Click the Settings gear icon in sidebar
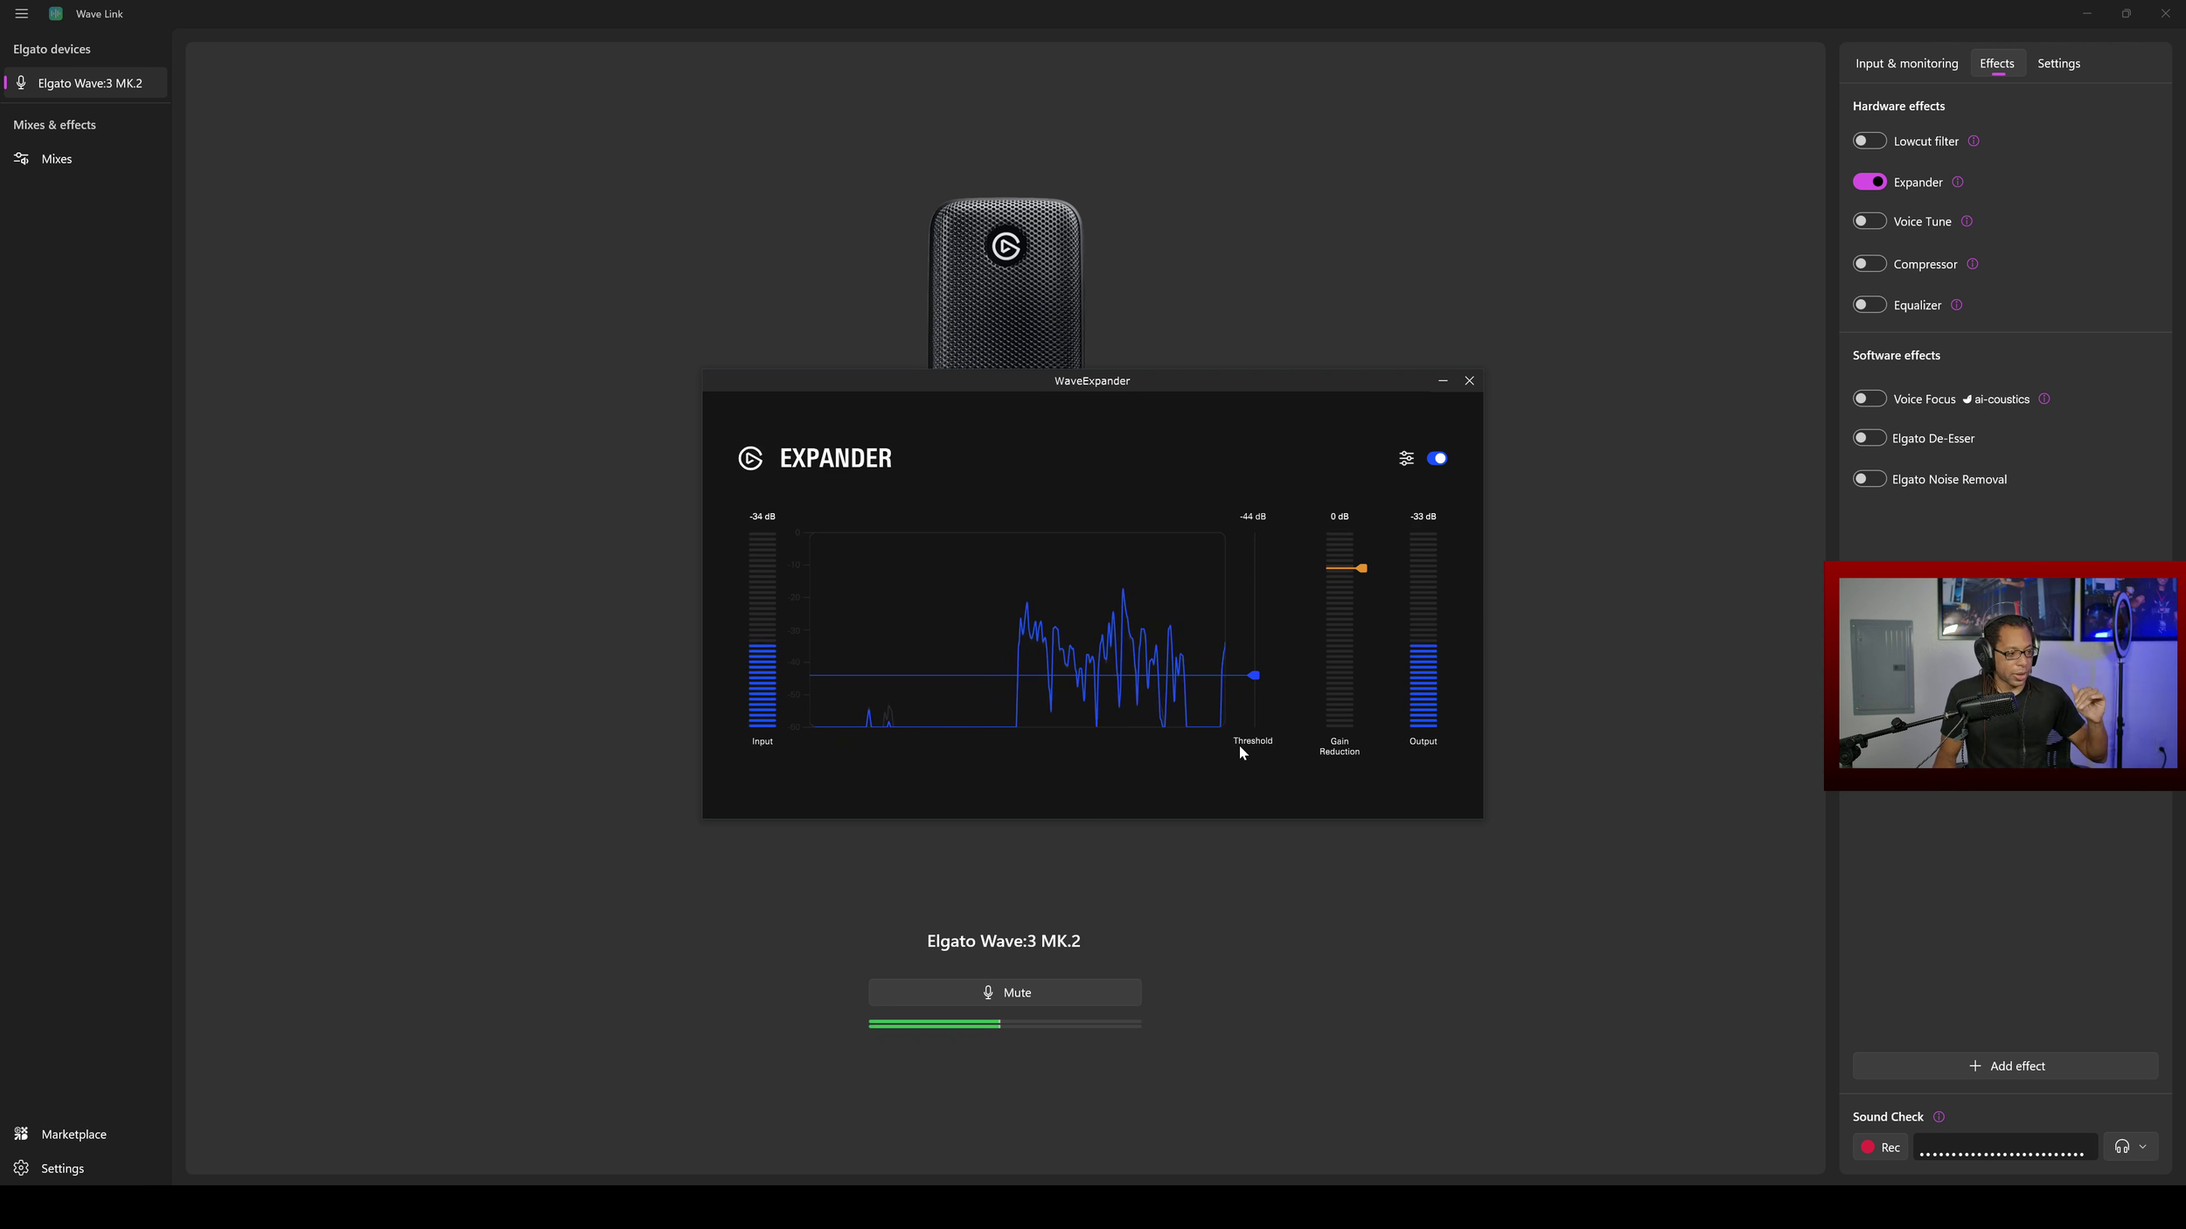Image resolution: width=2186 pixels, height=1229 pixels. coord(22,1168)
